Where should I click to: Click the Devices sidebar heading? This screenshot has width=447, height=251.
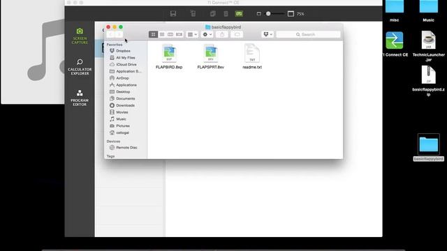pyautogui.click(x=113, y=142)
